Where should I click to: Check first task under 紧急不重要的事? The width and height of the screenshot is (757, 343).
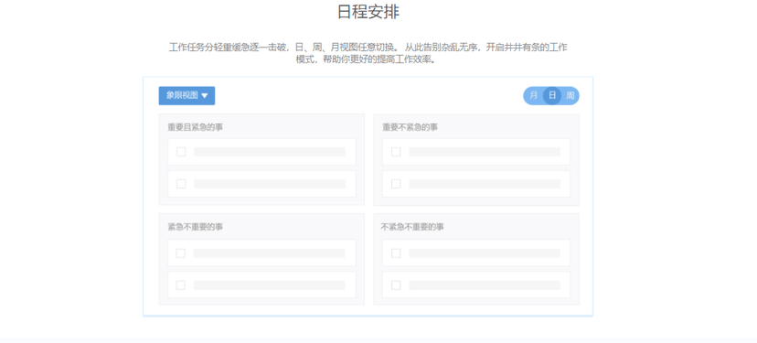coord(180,253)
